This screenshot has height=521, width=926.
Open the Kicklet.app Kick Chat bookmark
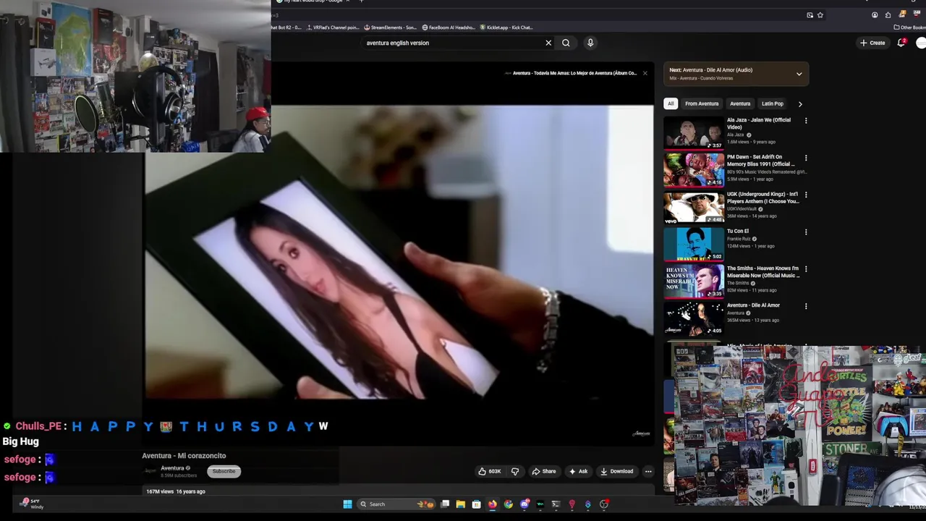click(x=506, y=27)
